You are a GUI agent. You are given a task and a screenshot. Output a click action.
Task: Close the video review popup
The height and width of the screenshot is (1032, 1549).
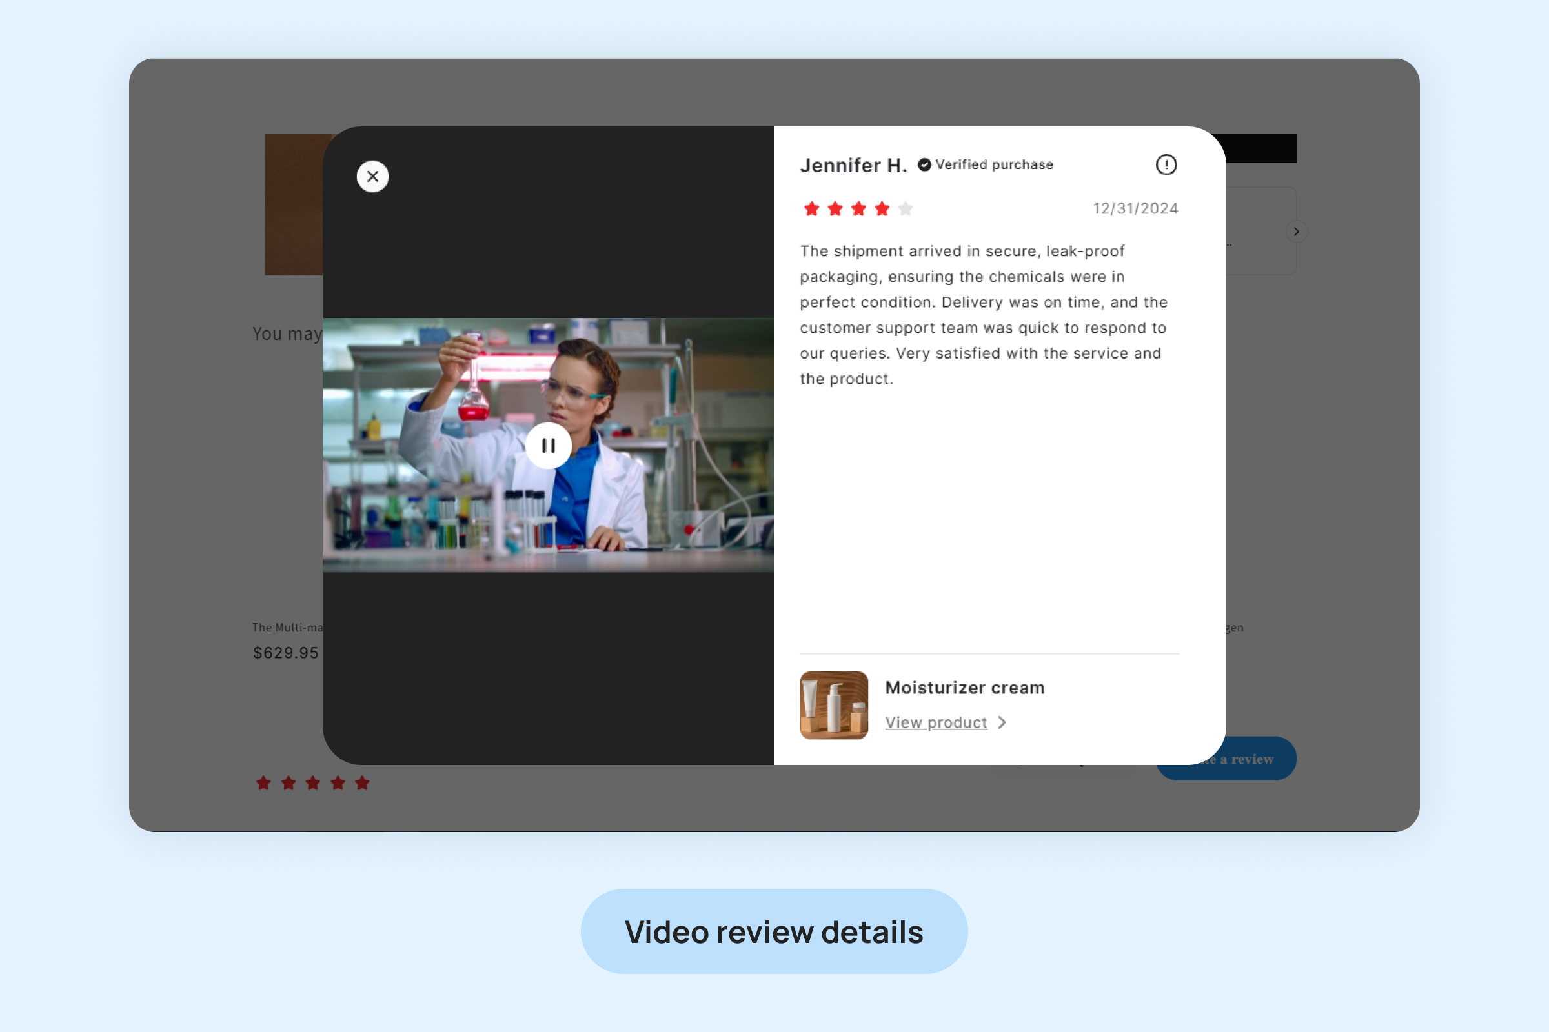tap(373, 176)
